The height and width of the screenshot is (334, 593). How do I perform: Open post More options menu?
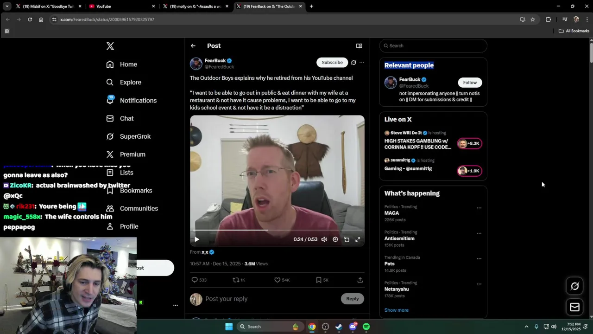coord(362,62)
